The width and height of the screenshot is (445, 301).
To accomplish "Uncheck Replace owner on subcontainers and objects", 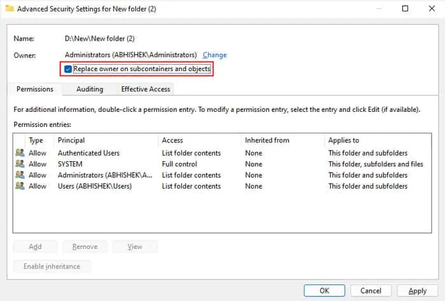I will [68, 69].
